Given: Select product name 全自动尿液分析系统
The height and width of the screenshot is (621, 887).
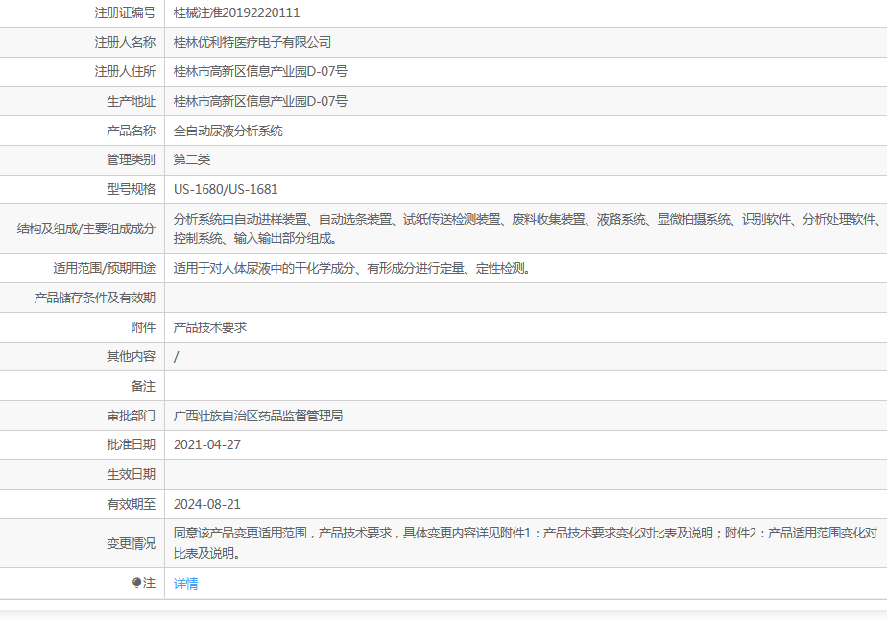Looking at the screenshot, I should pos(228,131).
